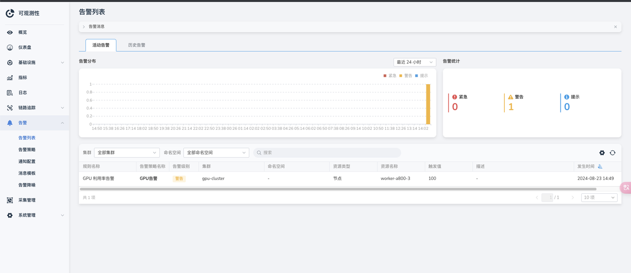
Task: Click the refresh icon above the table
Action: pos(613,153)
